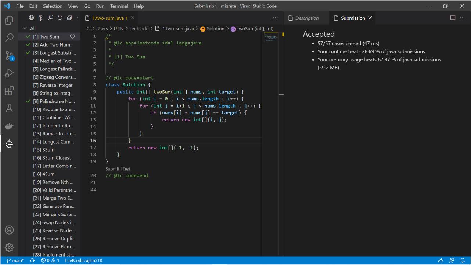Viewport: 471px width, 265px height.
Task: Open the Docker extension view
Action: 9,126
